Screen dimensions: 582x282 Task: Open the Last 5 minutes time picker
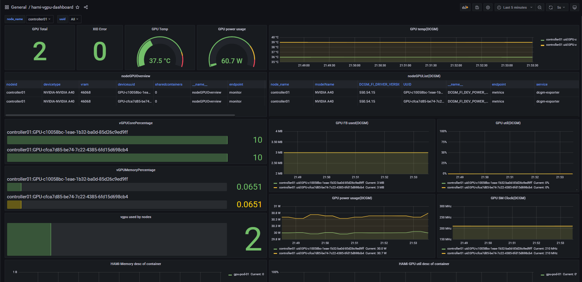[515, 7]
